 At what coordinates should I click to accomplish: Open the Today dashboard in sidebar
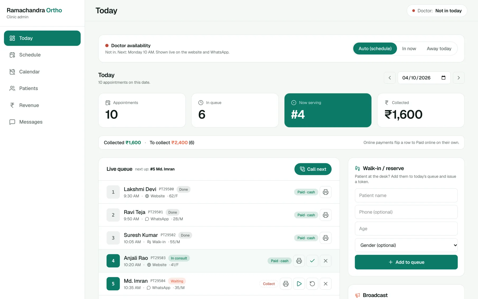point(42,38)
